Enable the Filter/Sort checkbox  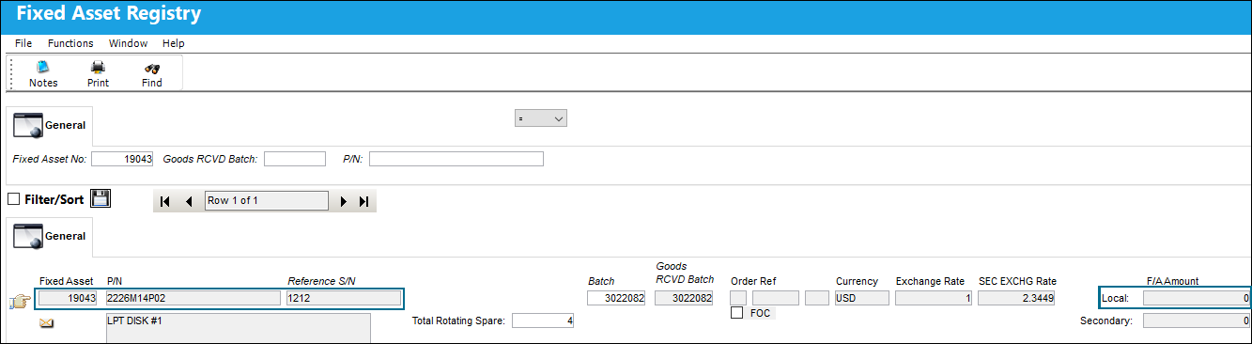13,199
